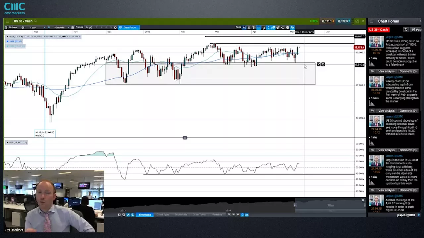Click the eighth icon in the Tools bar
This screenshot has width=424, height=238.
click(x=278, y=27)
